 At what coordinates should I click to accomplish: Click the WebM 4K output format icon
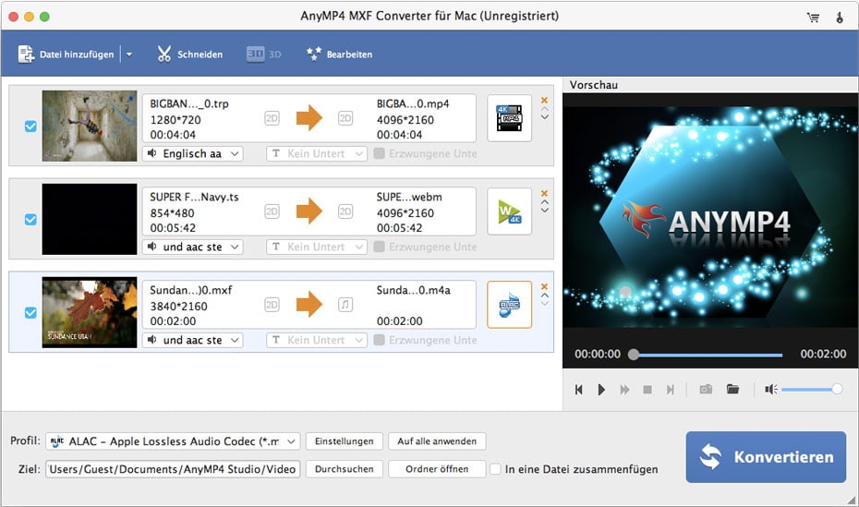click(509, 211)
